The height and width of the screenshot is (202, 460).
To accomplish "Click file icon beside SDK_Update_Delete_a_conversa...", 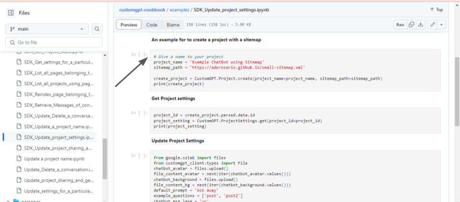I will coord(19,116).
